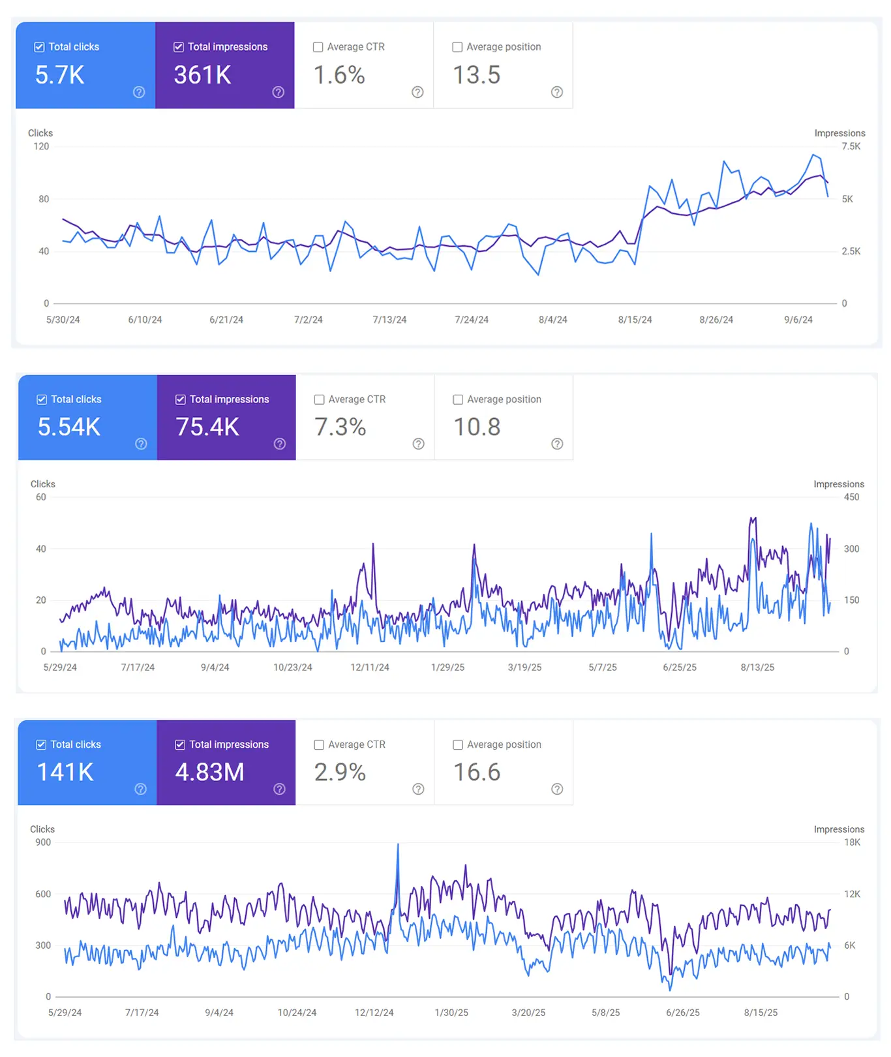Open help icon on 141K Total clicks card
891x1057 pixels.
[140, 789]
